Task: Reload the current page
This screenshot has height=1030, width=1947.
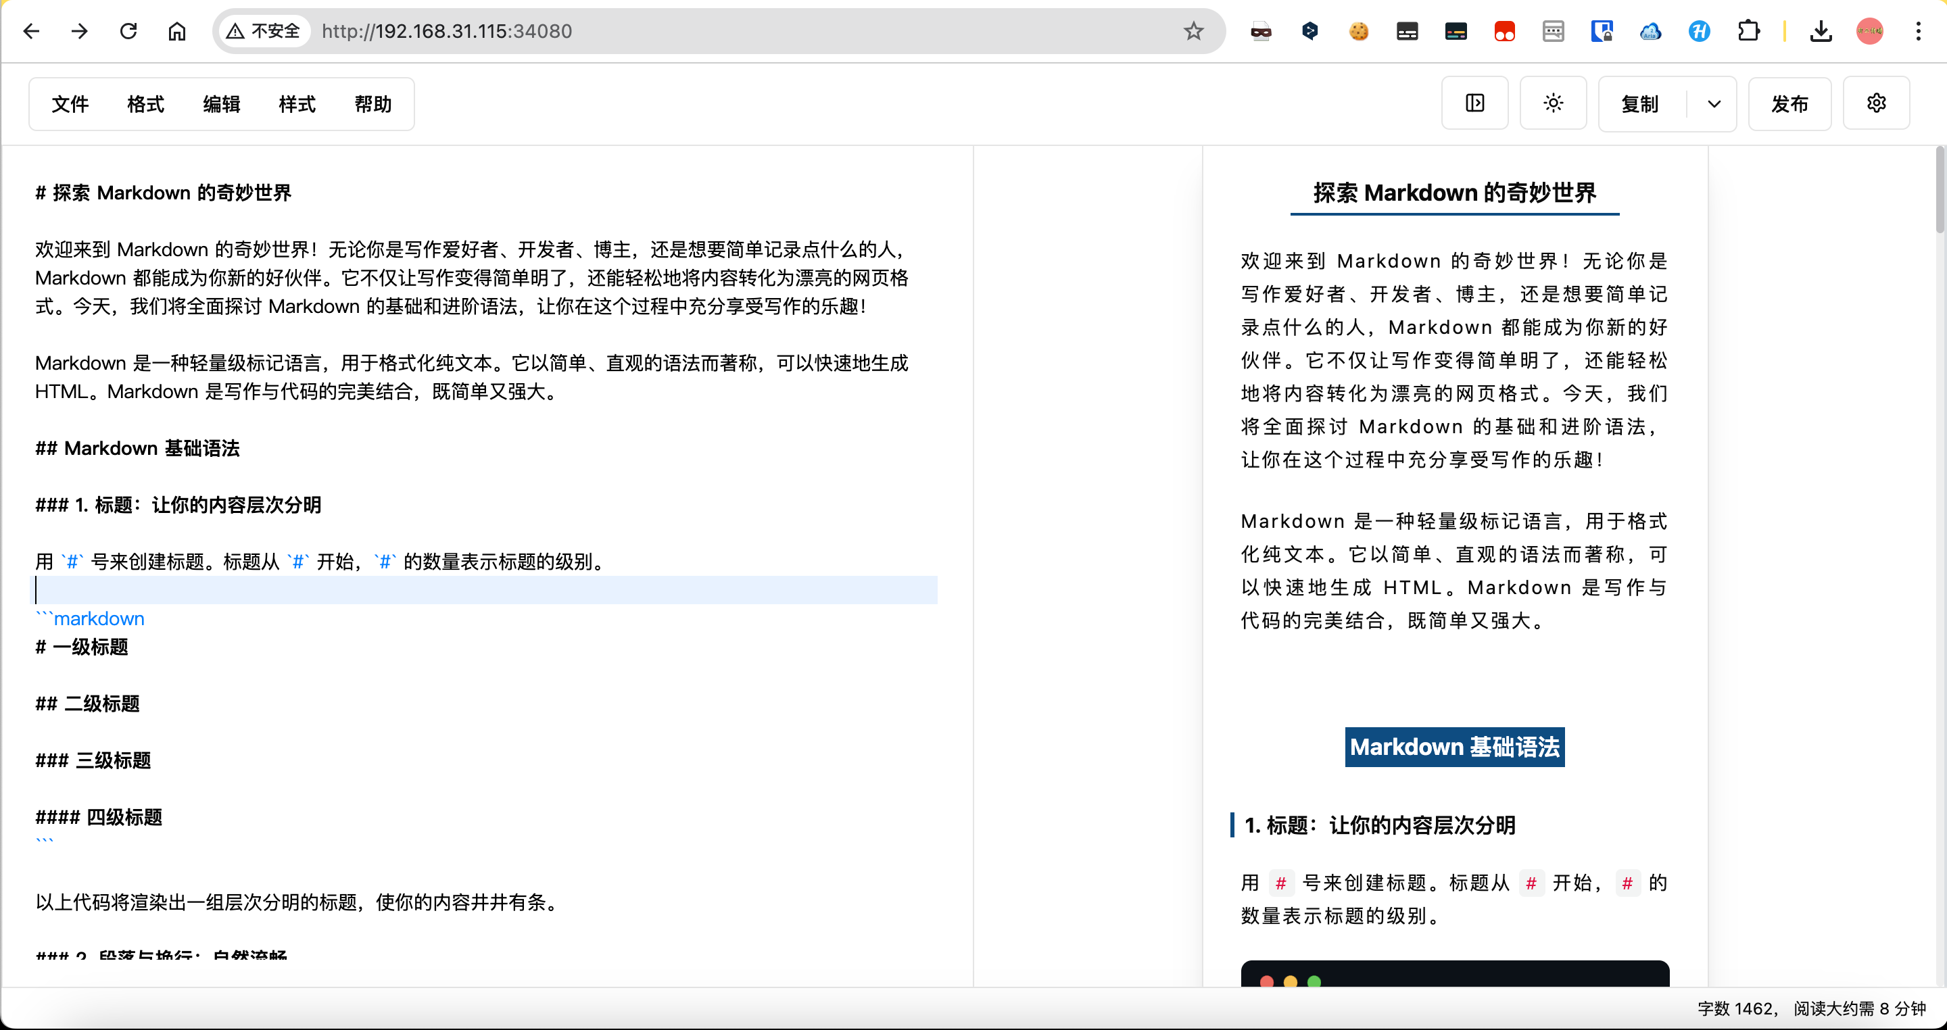Action: [128, 31]
